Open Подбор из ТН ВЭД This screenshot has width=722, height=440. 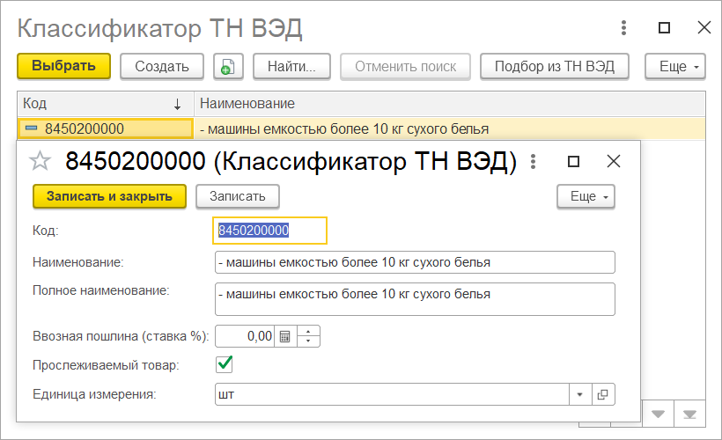[x=555, y=67]
